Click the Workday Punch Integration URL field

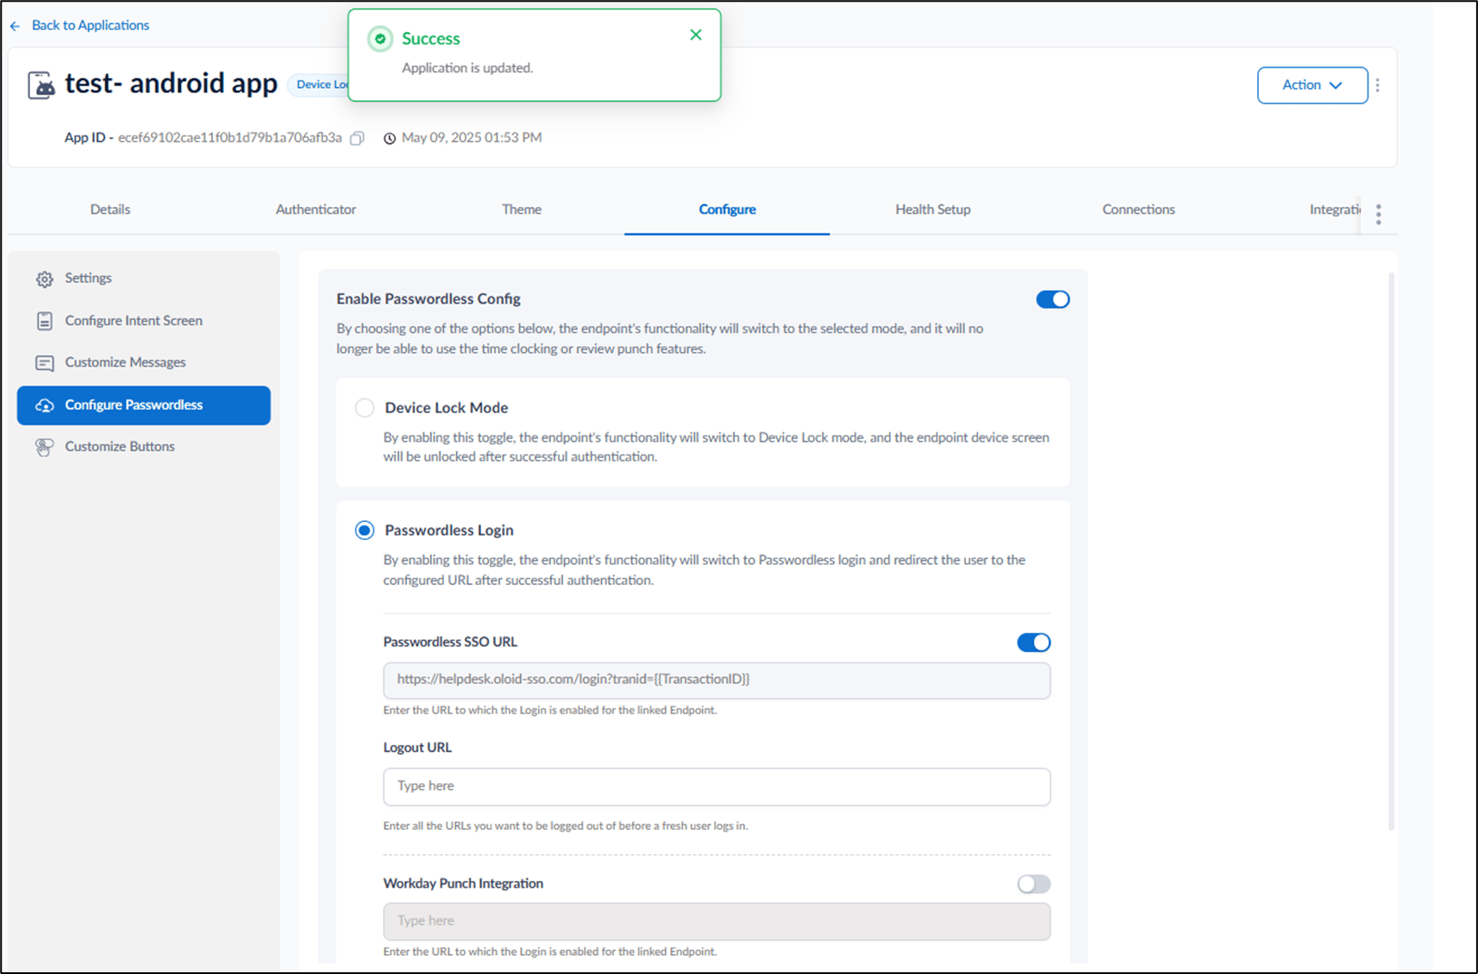[717, 921]
